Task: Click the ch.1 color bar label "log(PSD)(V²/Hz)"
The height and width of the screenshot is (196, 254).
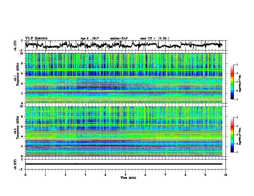Action: (240, 83)
